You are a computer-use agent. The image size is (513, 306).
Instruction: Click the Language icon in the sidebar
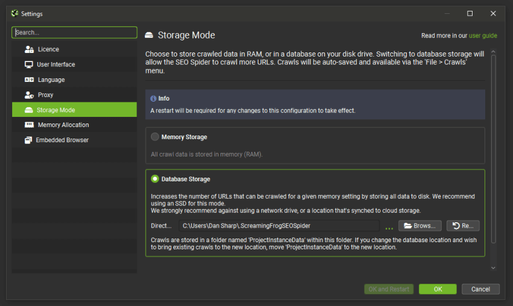click(29, 80)
